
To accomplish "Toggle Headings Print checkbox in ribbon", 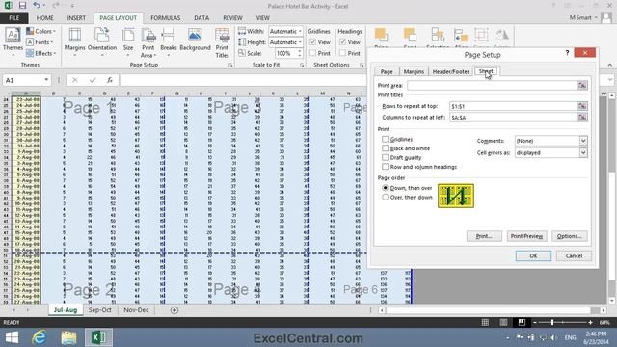I will coord(343,53).
